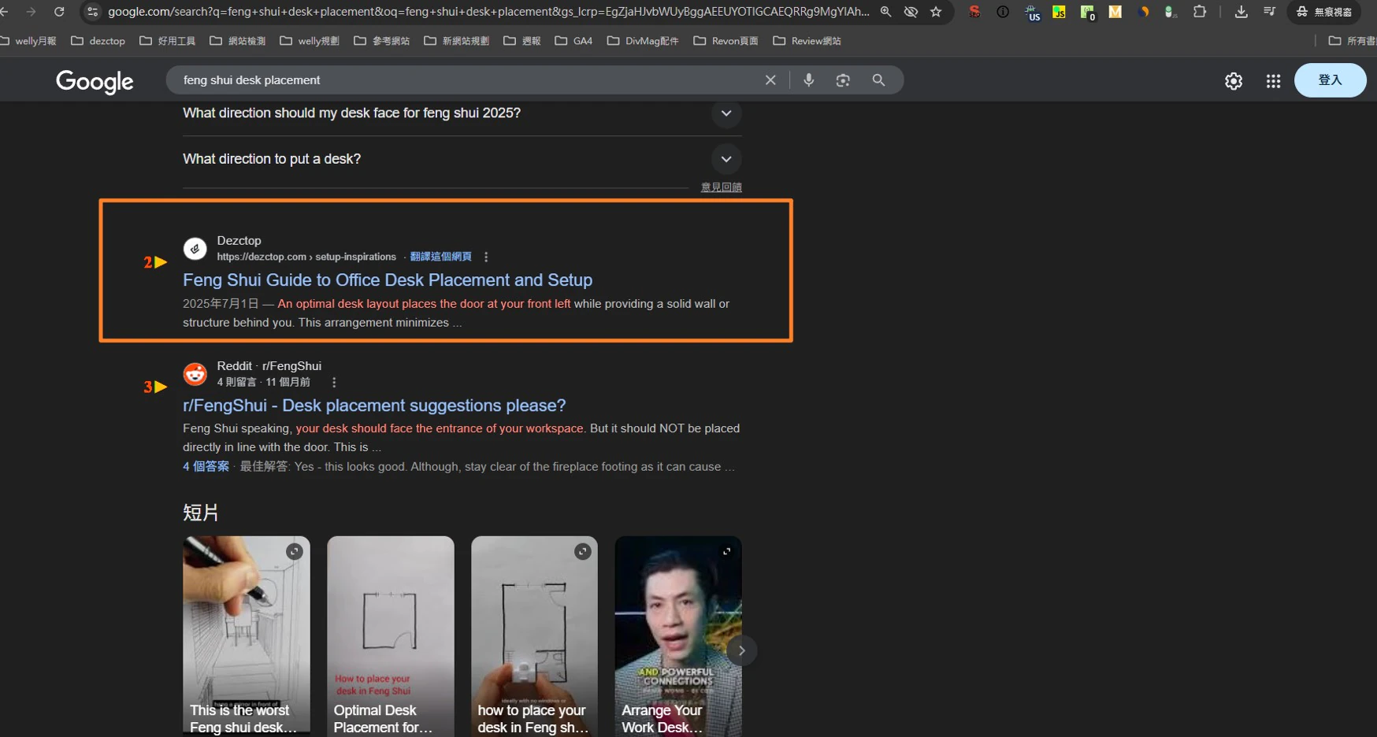Click the 'Reddit · r/FengShui' source name
Screen dimensions: 1377x737
(269, 366)
